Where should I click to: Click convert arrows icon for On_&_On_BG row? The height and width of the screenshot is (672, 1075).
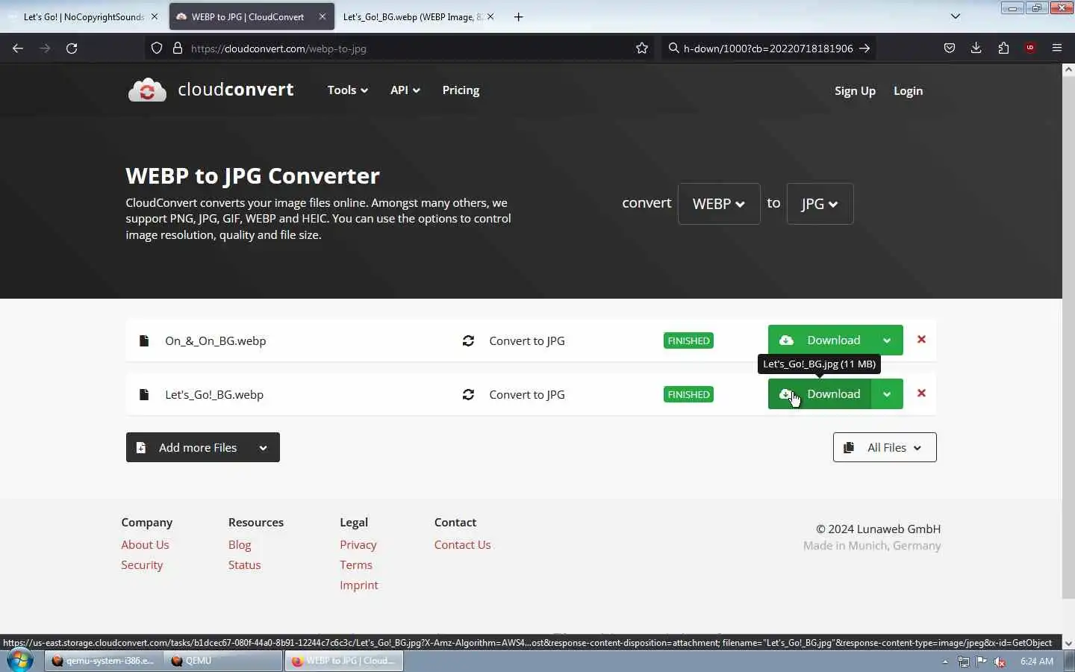click(468, 340)
